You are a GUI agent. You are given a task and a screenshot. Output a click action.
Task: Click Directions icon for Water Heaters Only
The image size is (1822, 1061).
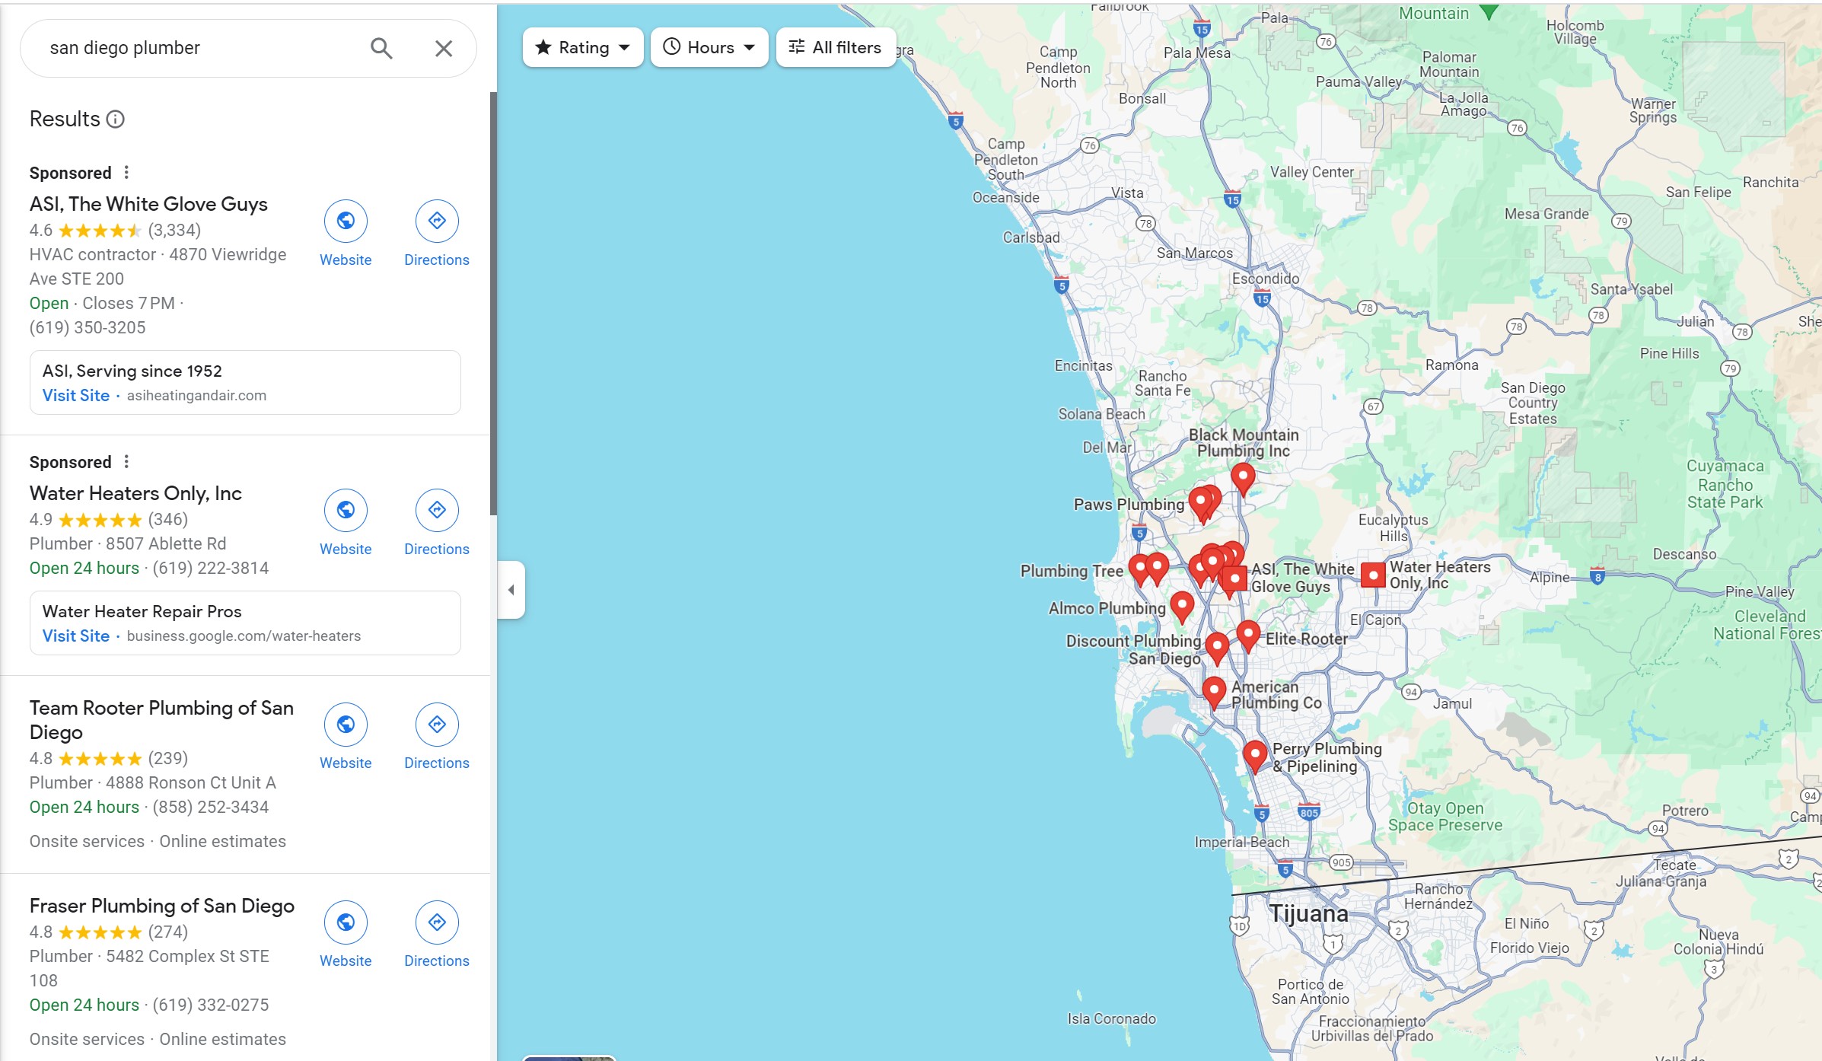point(435,510)
